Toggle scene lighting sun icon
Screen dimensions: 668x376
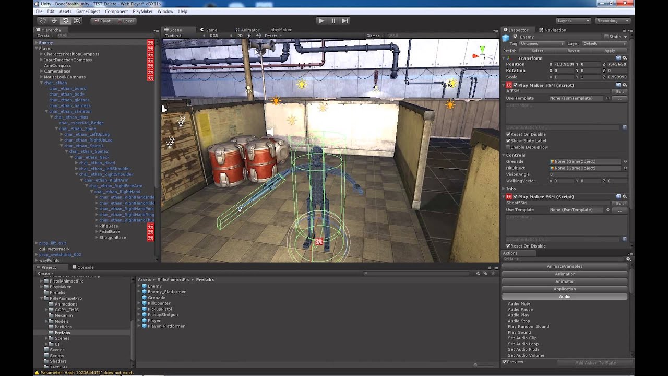pos(249,36)
